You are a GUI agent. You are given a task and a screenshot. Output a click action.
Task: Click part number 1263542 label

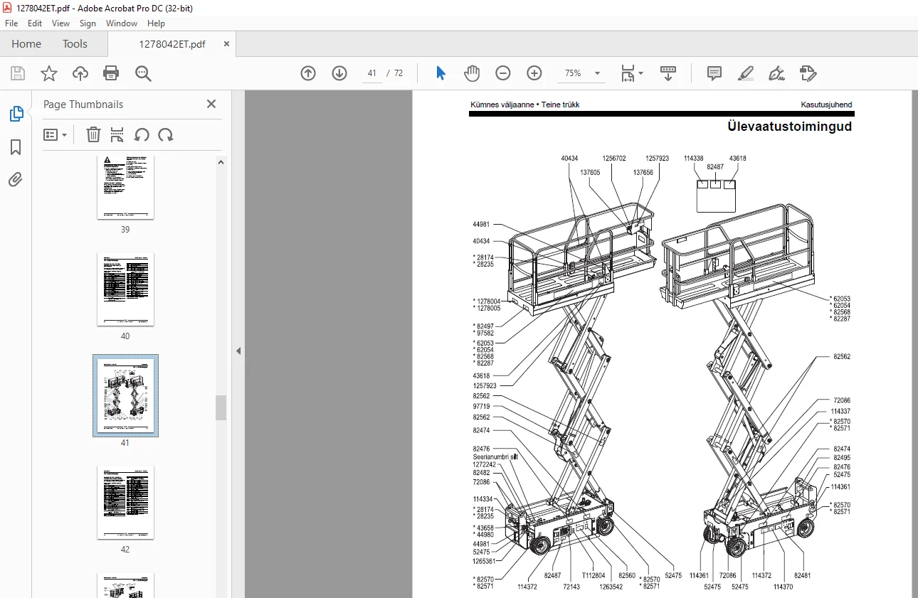coord(611,587)
